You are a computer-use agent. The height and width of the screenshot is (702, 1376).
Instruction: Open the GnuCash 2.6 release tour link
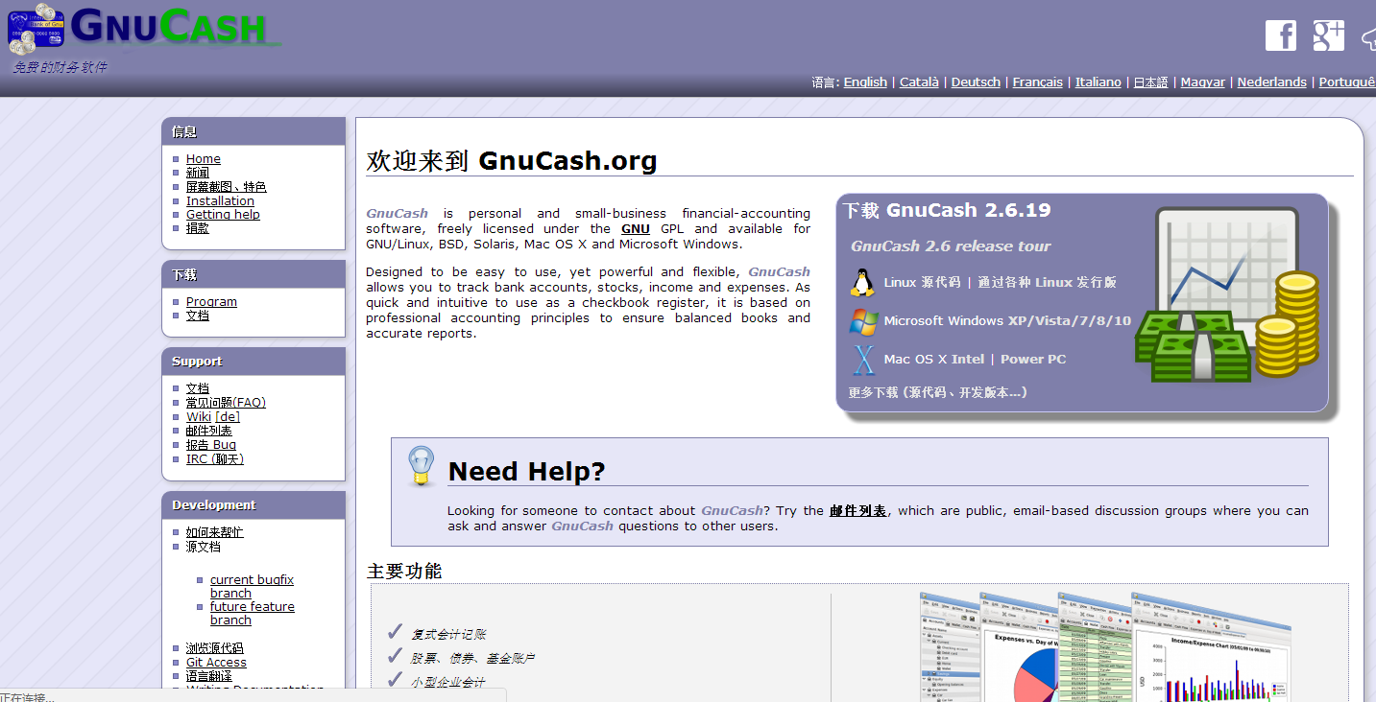click(x=951, y=246)
